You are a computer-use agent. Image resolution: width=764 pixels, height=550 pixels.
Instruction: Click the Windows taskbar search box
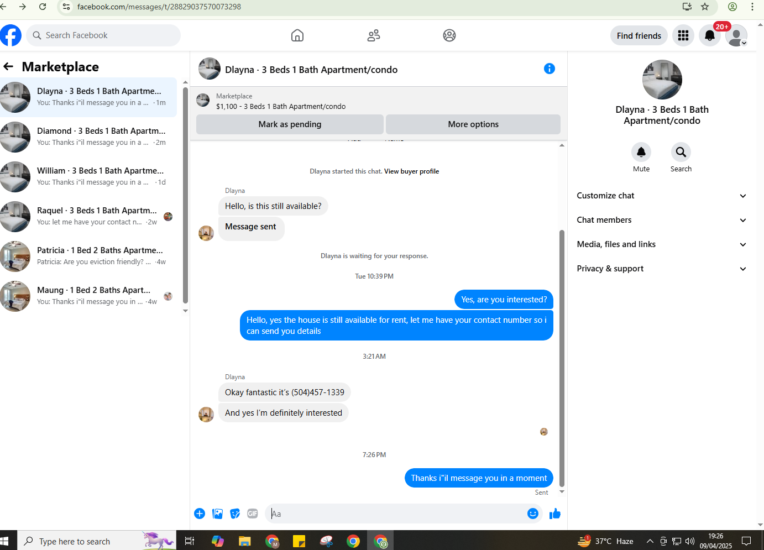click(97, 541)
